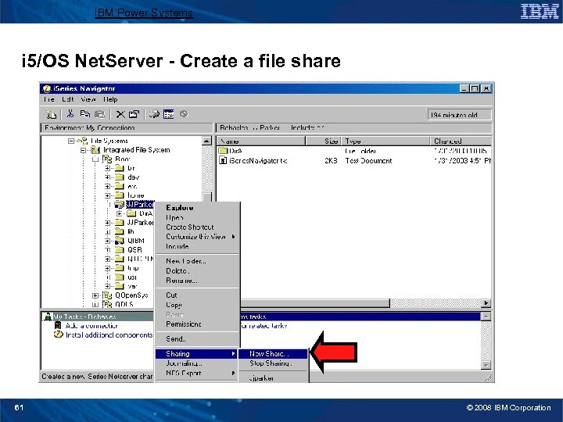Click New Share... in the Sharing submenu
The image size is (563, 422).
pyautogui.click(x=273, y=354)
